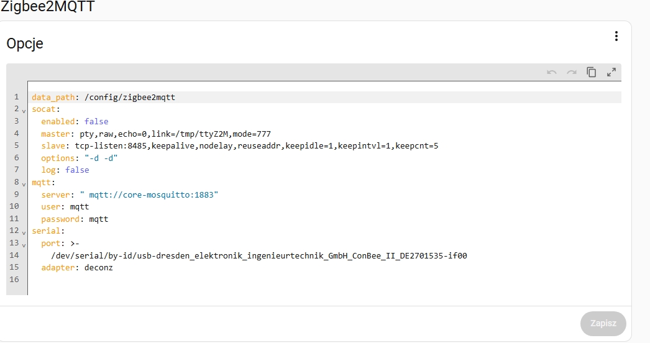
Task: Click the "-d -d" options string
Action: (x=101, y=158)
